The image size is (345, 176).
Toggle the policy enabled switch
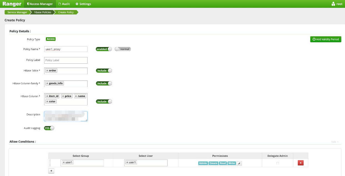tap(104, 49)
